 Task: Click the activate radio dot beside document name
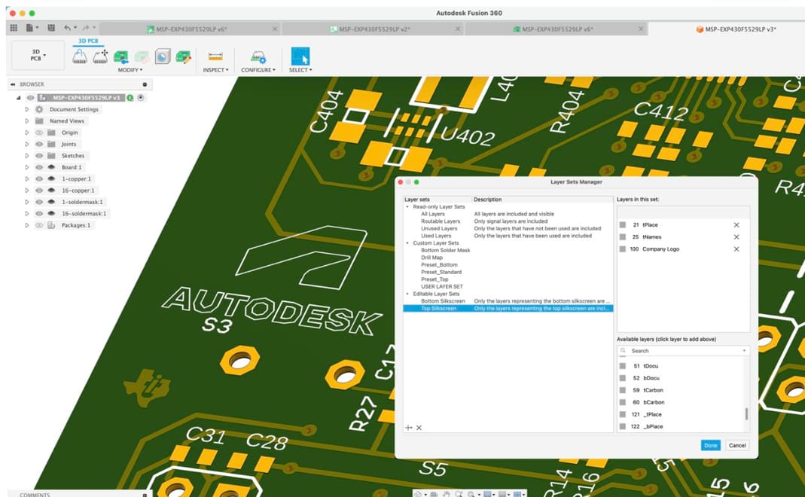tap(141, 98)
